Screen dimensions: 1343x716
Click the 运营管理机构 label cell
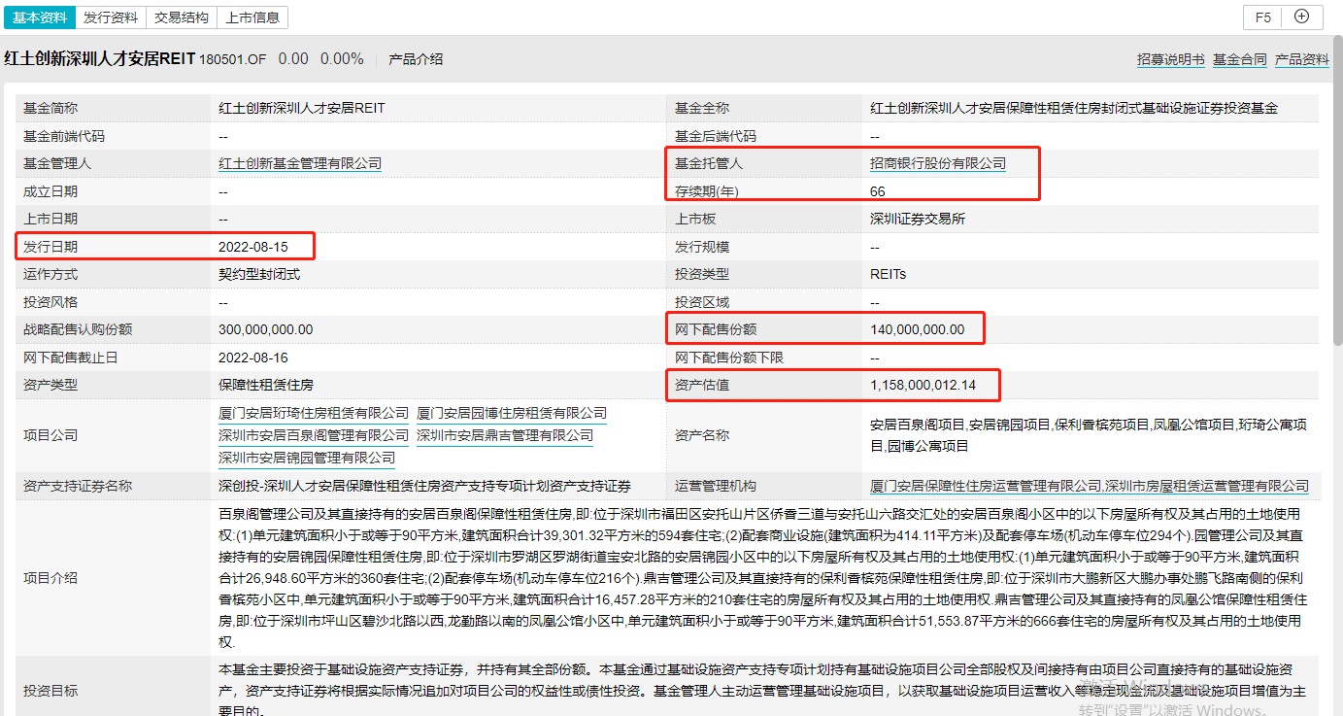tap(765, 486)
